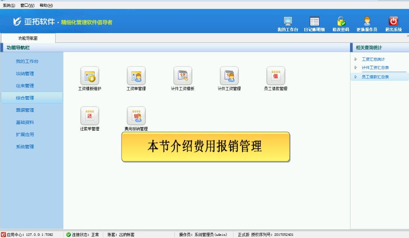The width and height of the screenshot is (409, 238).
Task: Select the 功能导航窗 tab
Action: [x=28, y=38]
